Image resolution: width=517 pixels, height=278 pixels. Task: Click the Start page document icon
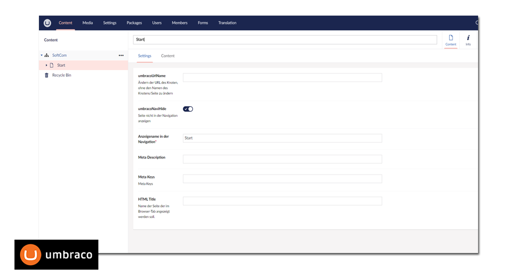(x=52, y=65)
